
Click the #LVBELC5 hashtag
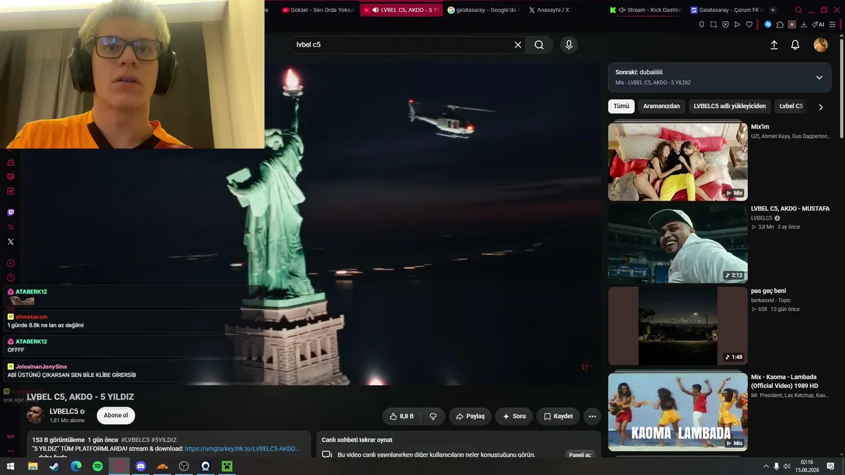click(x=135, y=440)
